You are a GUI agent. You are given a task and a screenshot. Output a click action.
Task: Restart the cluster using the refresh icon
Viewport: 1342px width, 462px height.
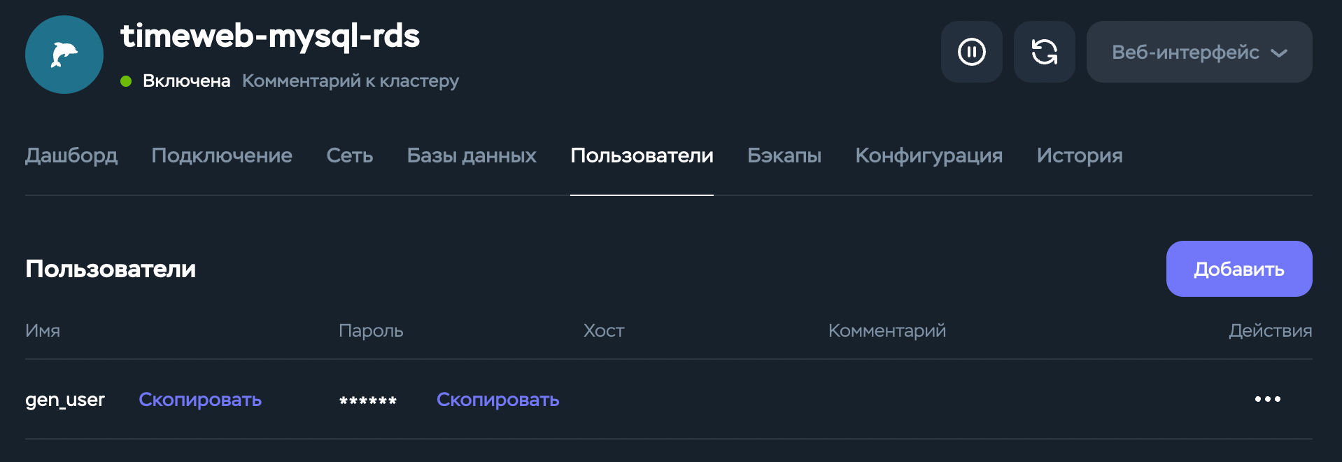coord(1044,52)
